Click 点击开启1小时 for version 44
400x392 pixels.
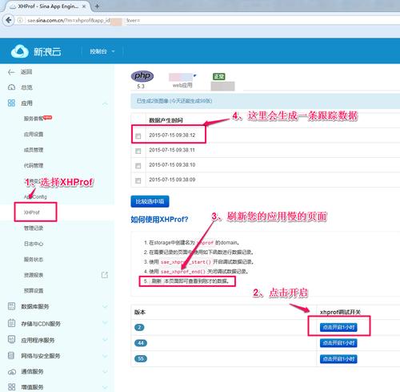(338, 343)
